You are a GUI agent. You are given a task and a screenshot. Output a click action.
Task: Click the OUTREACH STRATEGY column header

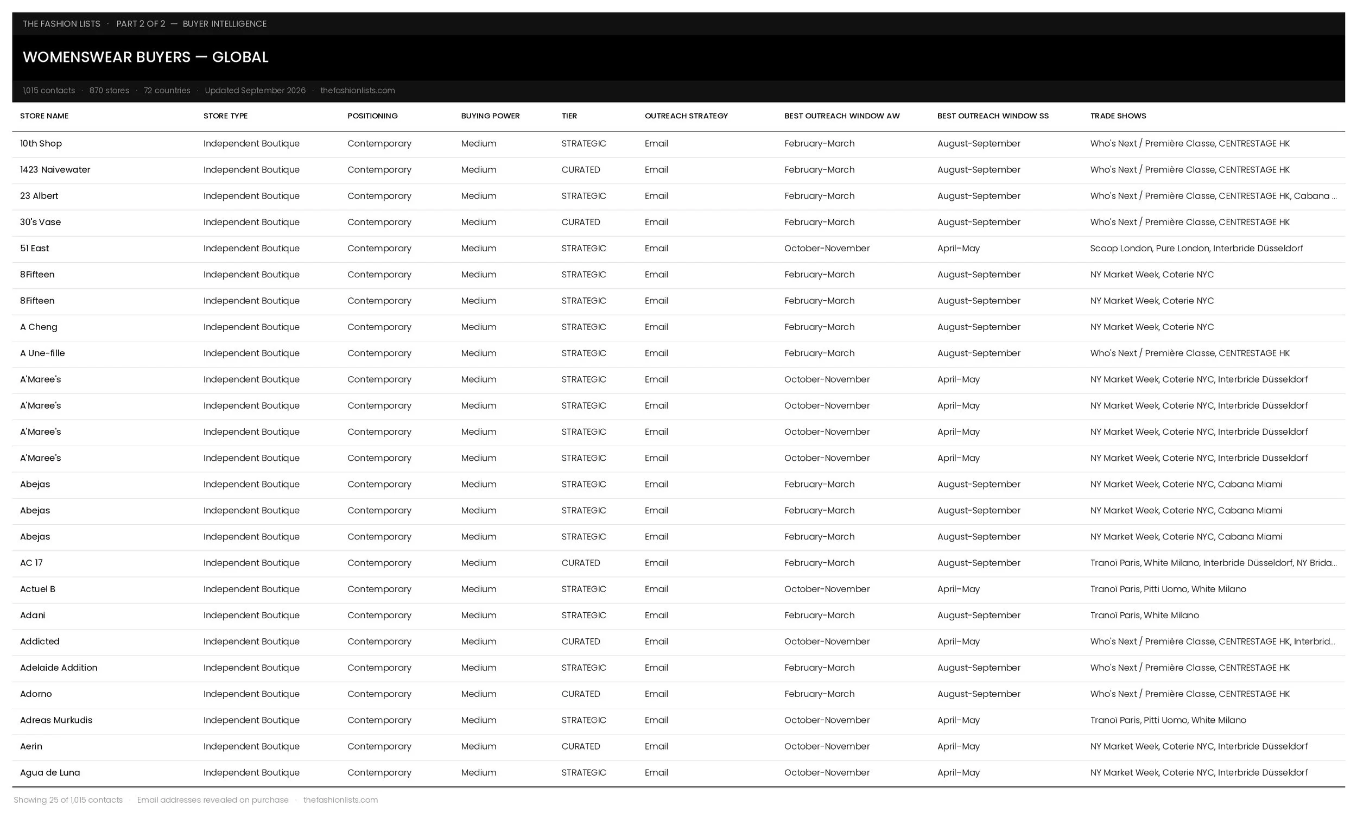pos(686,116)
